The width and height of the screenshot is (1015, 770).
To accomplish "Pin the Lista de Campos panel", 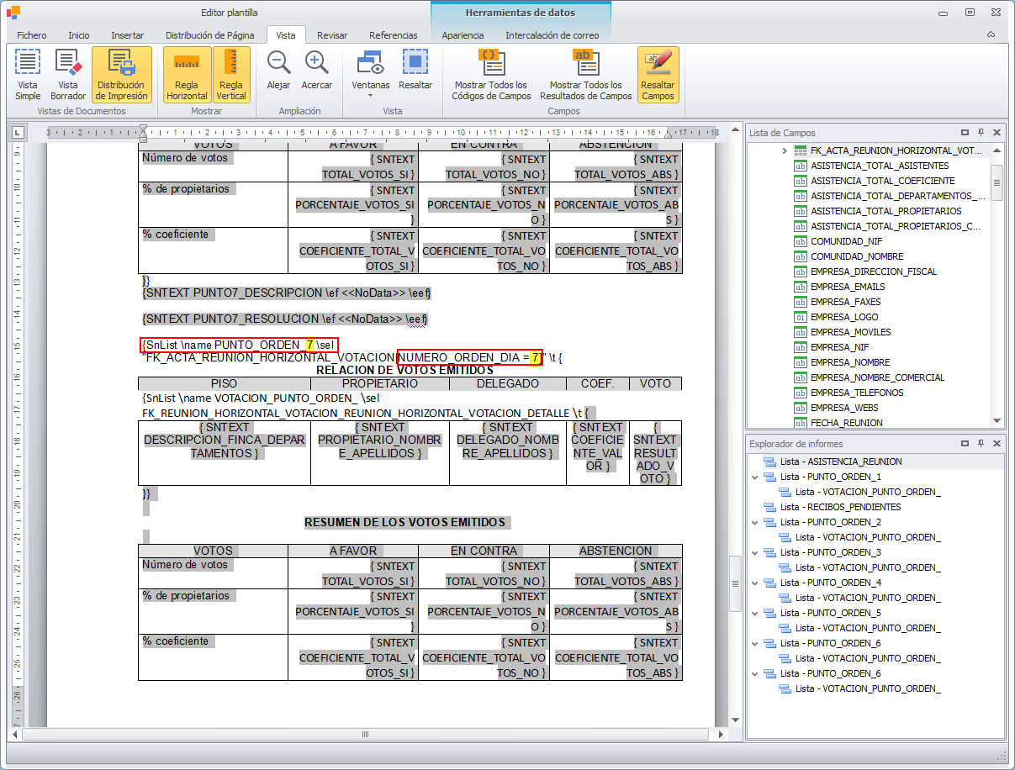I will point(981,133).
